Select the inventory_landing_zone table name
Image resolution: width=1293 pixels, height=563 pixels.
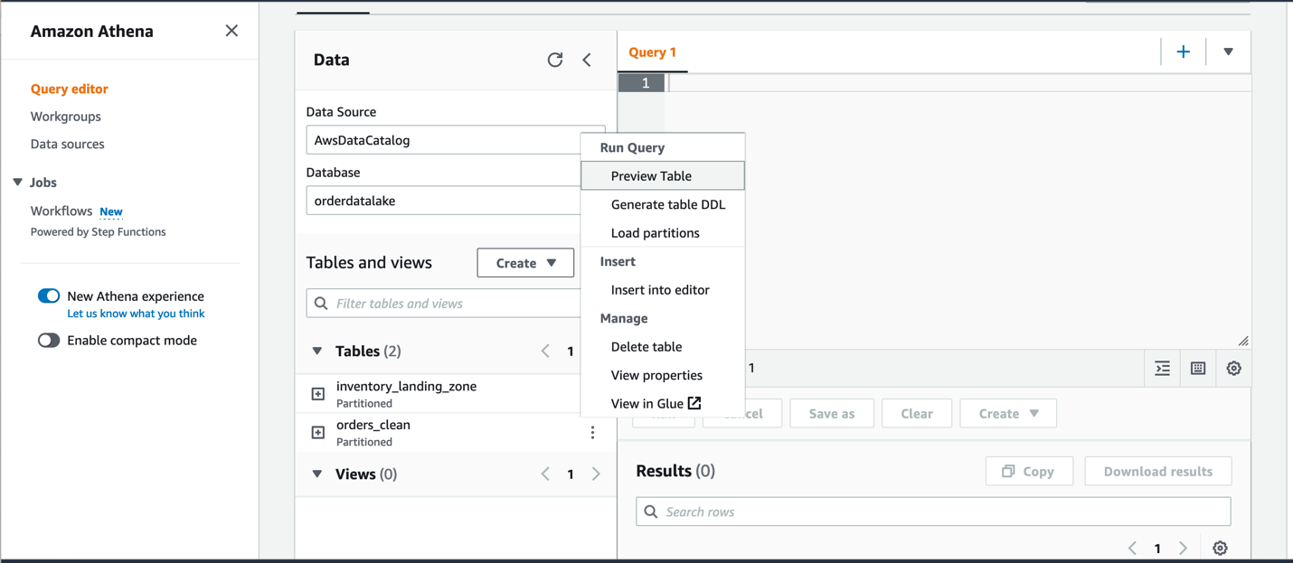[406, 386]
